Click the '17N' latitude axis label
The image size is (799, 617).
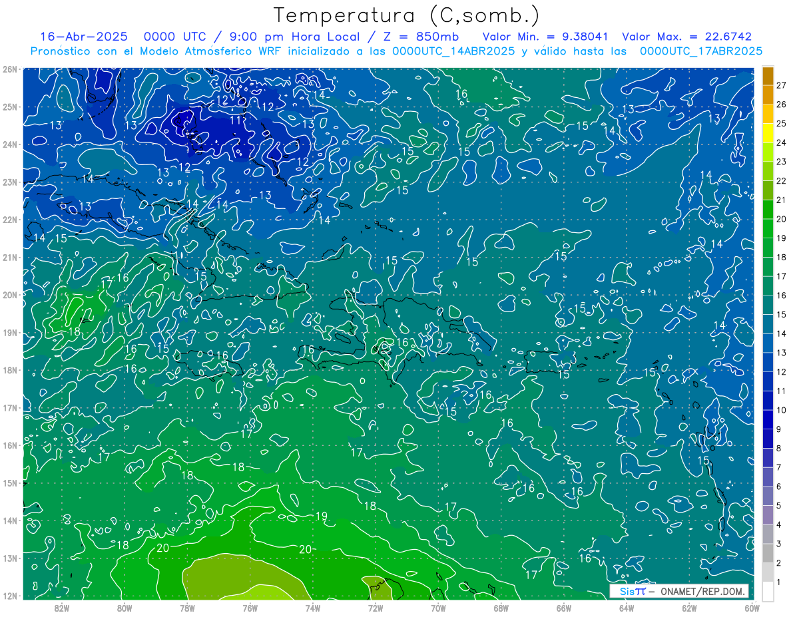click(x=9, y=407)
